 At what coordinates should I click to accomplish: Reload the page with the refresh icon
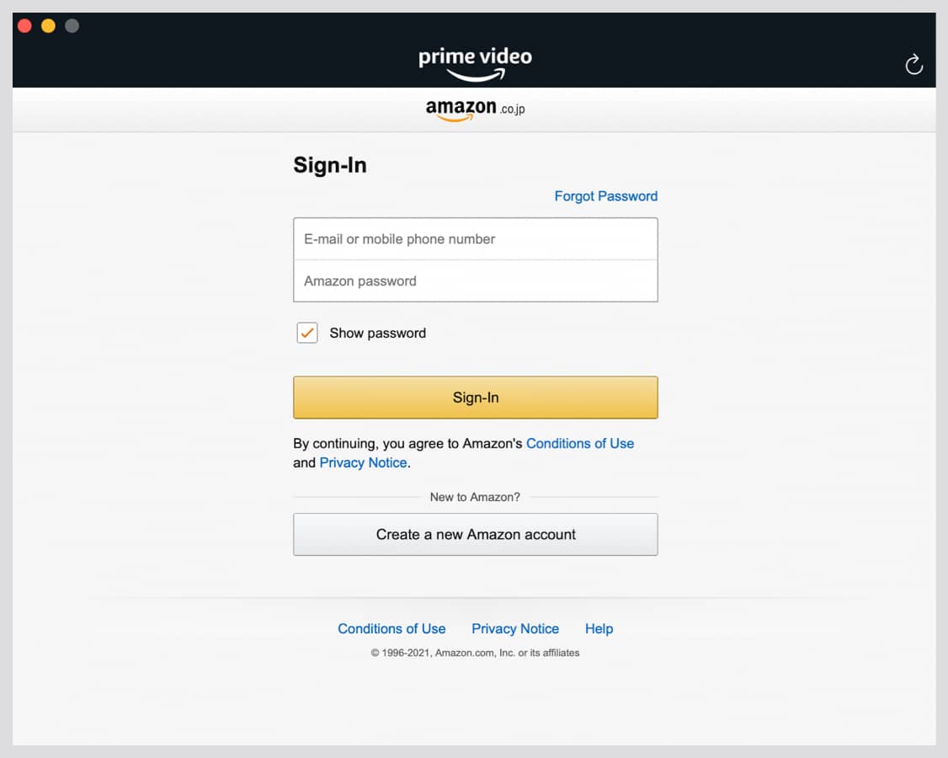pyautogui.click(x=914, y=64)
